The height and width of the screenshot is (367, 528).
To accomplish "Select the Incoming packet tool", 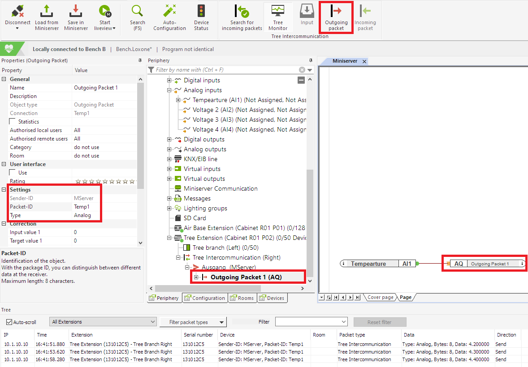I will [365, 17].
